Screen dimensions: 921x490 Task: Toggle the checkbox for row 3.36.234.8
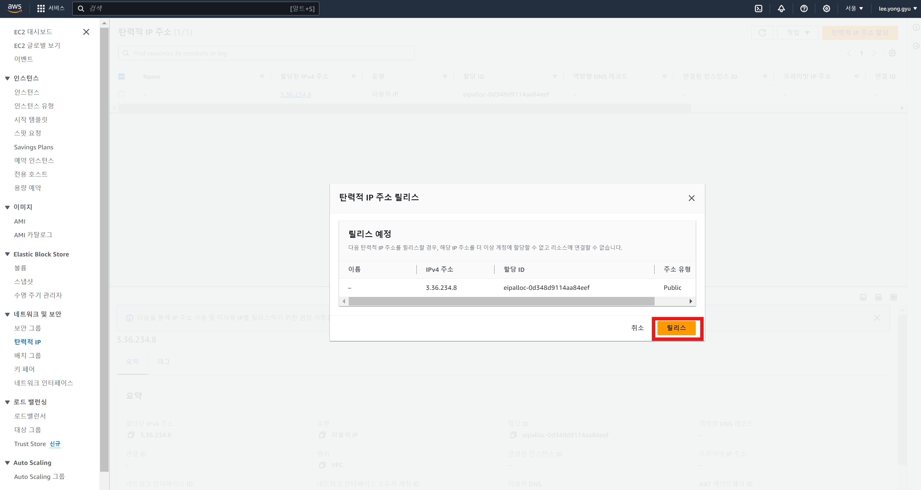(121, 94)
